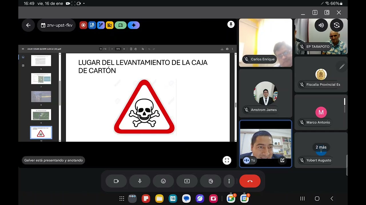Open the three-dot more options menu

pyautogui.click(x=229, y=181)
